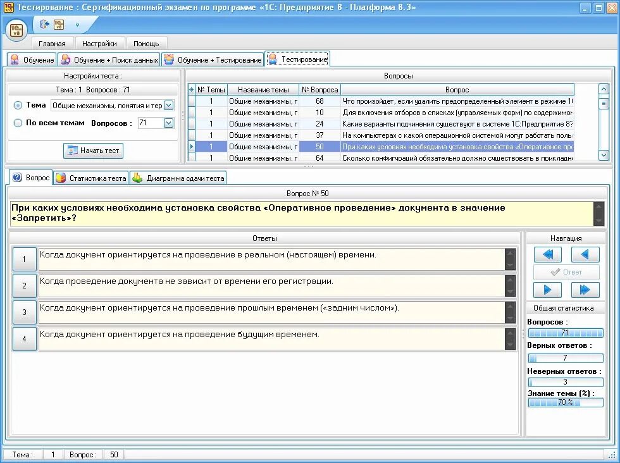The width and height of the screenshot is (620, 463).
Task: Click into the Вопросов count field showing 71
Action: coord(151,123)
